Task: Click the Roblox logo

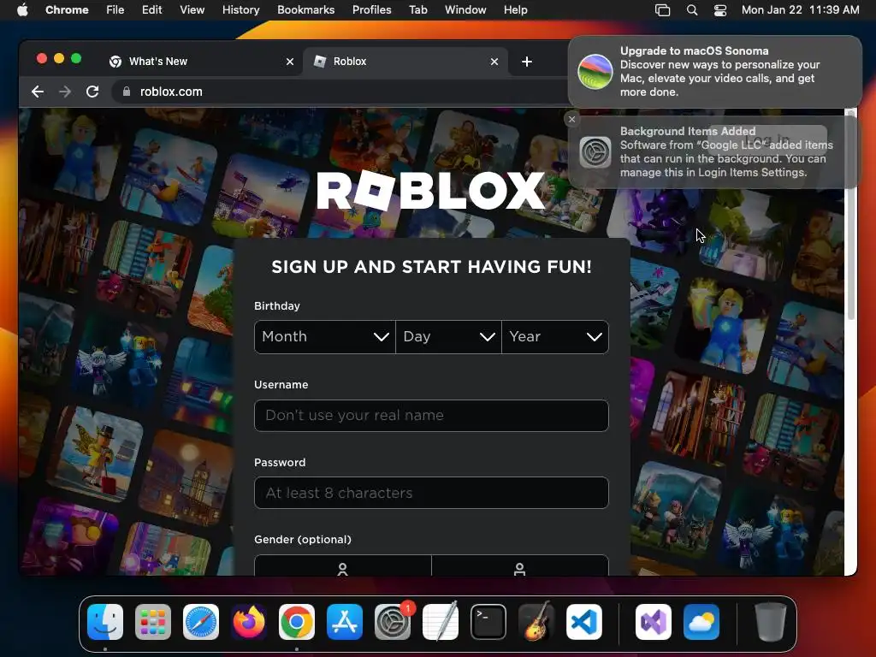Action: pyautogui.click(x=430, y=191)
